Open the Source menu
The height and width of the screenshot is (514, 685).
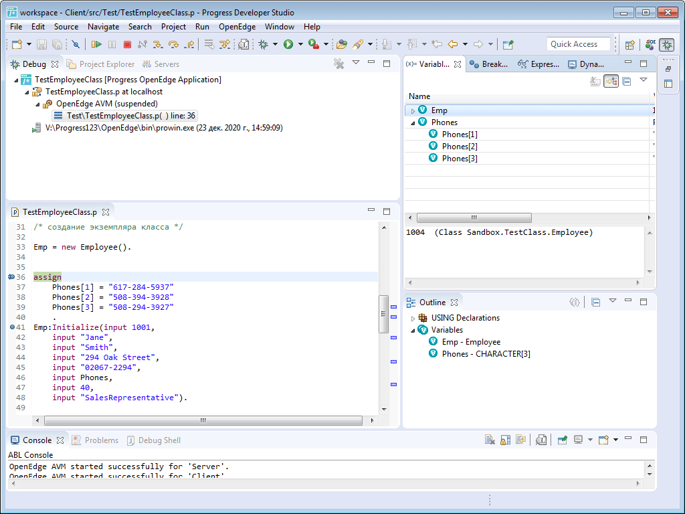66,27
